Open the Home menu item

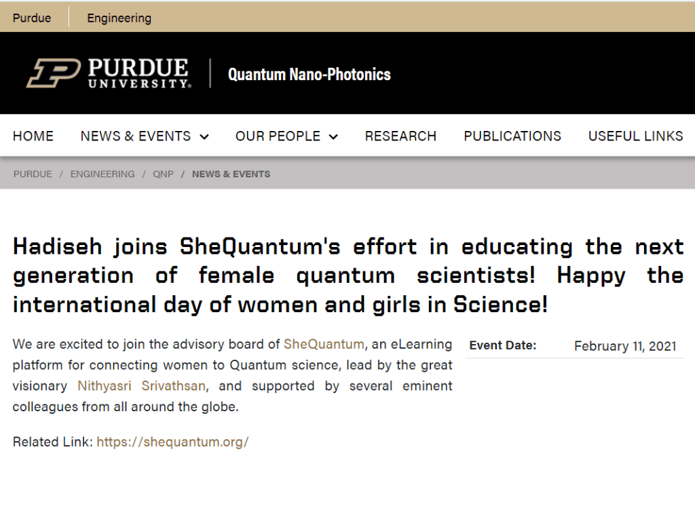tap(33, 136)
